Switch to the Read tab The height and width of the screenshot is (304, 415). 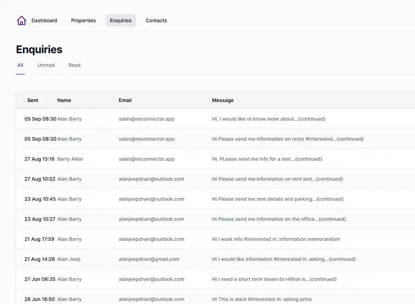75,65
